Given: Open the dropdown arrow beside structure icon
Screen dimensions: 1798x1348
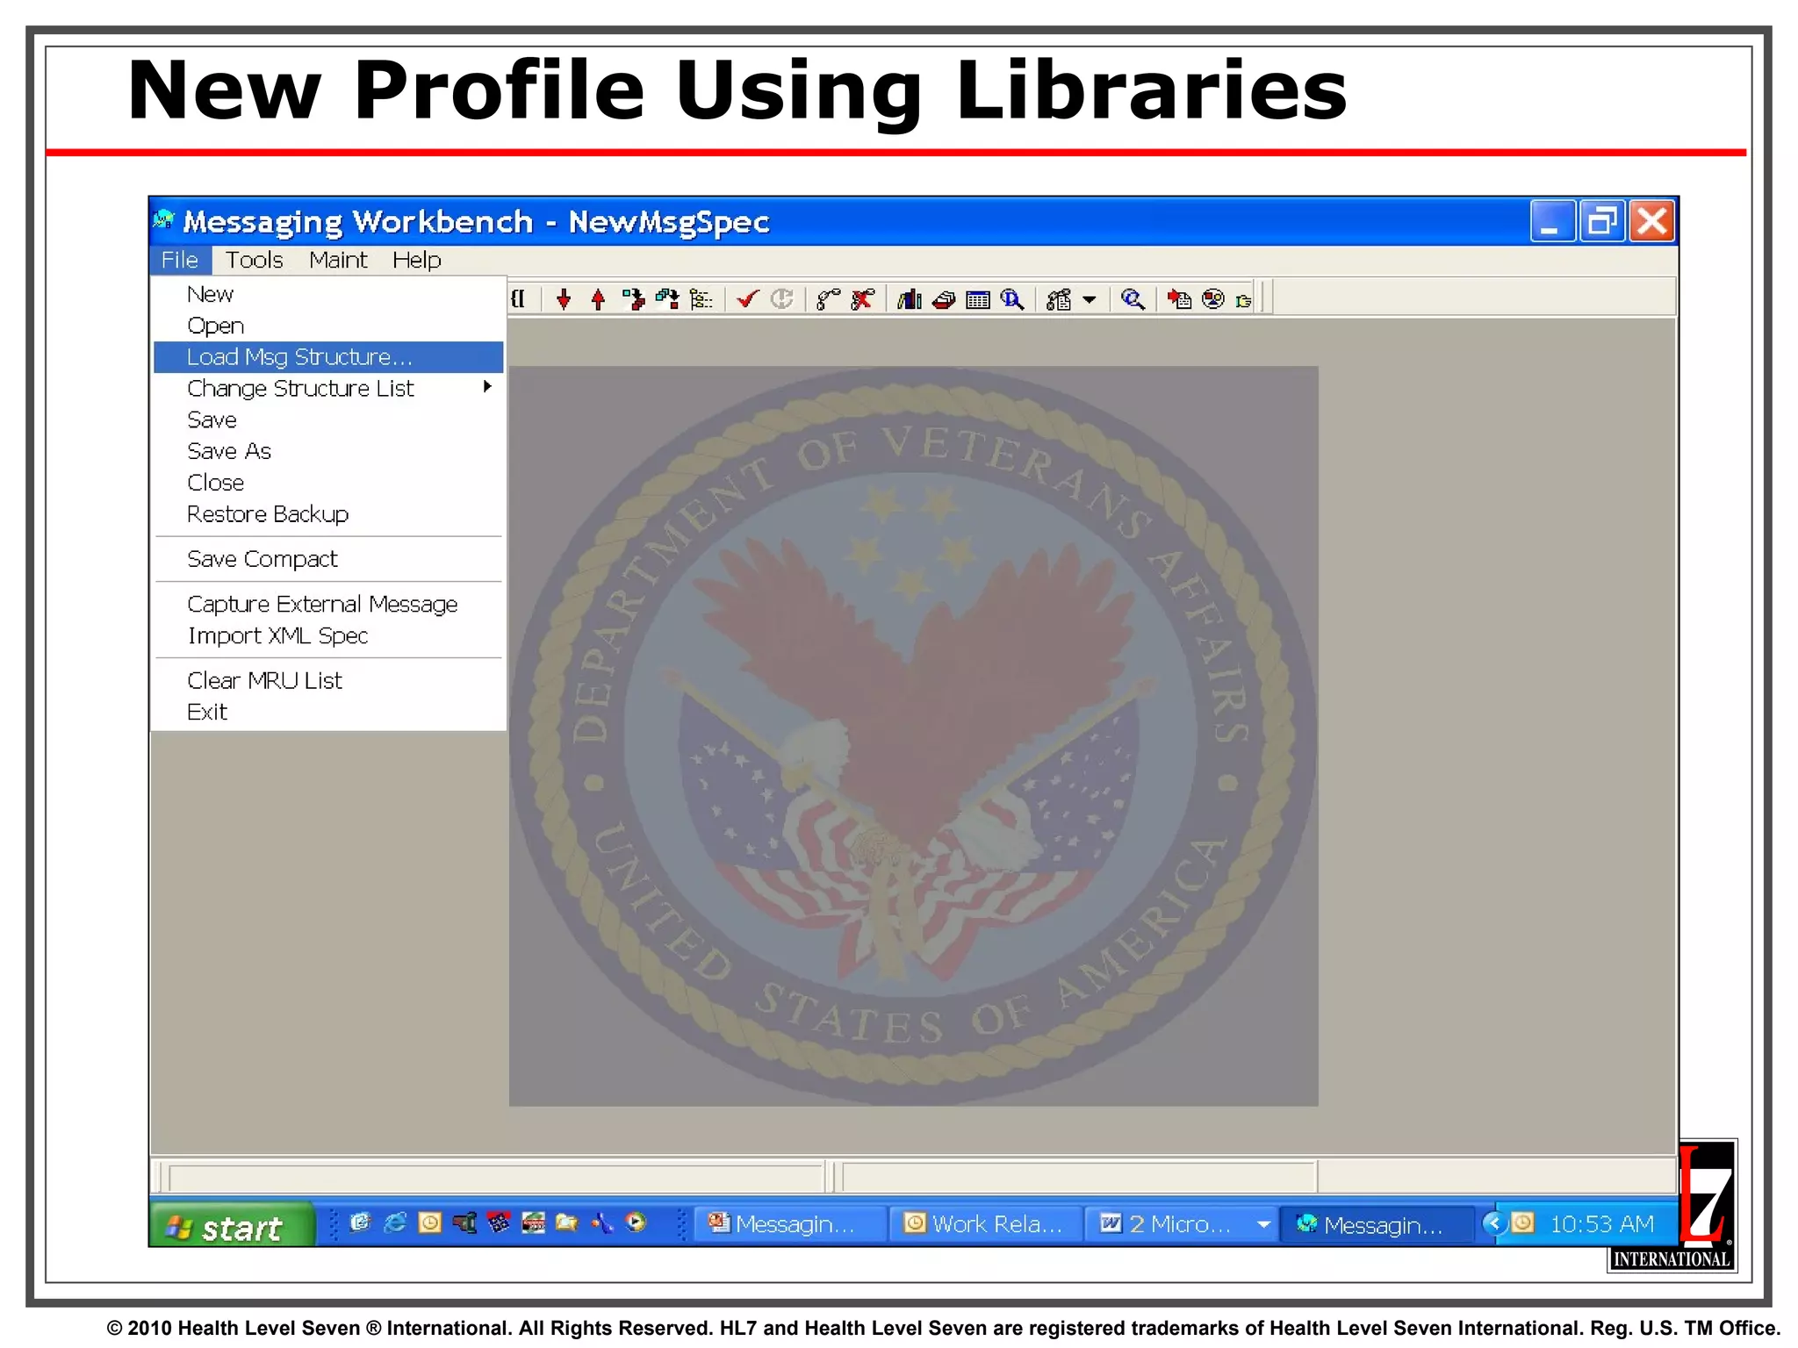Looking at the screenshot, I should [1090, 300].
